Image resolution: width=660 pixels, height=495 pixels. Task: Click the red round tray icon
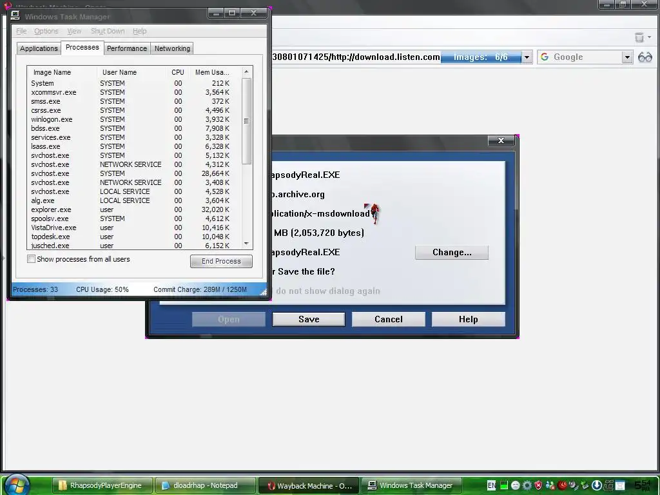point(562,485)
